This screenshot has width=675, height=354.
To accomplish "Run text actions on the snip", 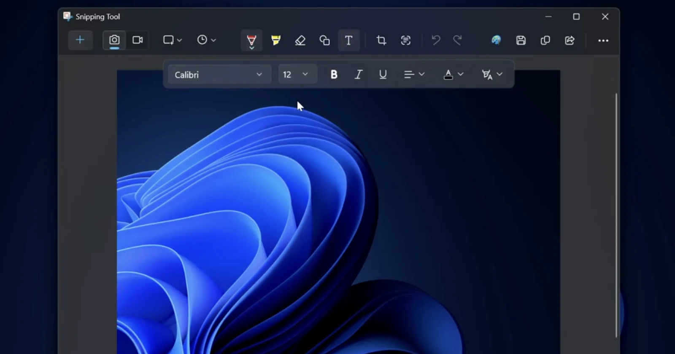I will tap(405, 40).
